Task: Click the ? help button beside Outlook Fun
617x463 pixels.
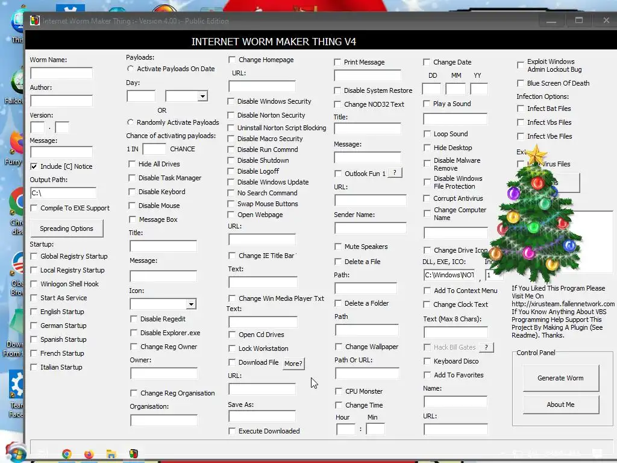Action: pos(395,172)
